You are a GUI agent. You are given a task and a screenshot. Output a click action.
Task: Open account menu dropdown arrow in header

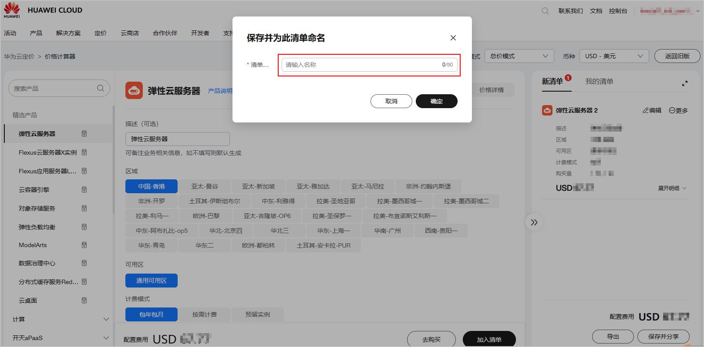(x=697, y=11)
